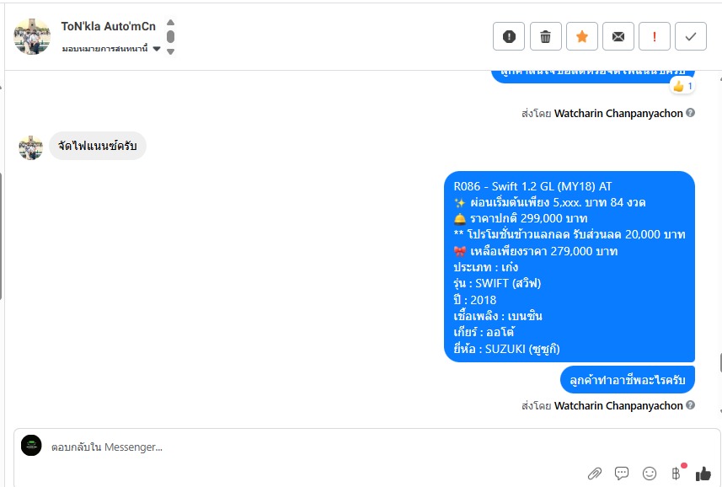Mark as unread via the envelope icon

click(618, 36)
